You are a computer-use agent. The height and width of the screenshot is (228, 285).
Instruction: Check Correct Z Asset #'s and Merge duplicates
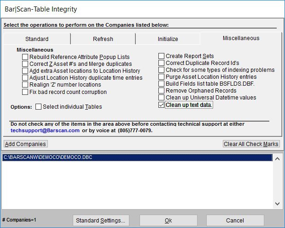click(25, 64)
